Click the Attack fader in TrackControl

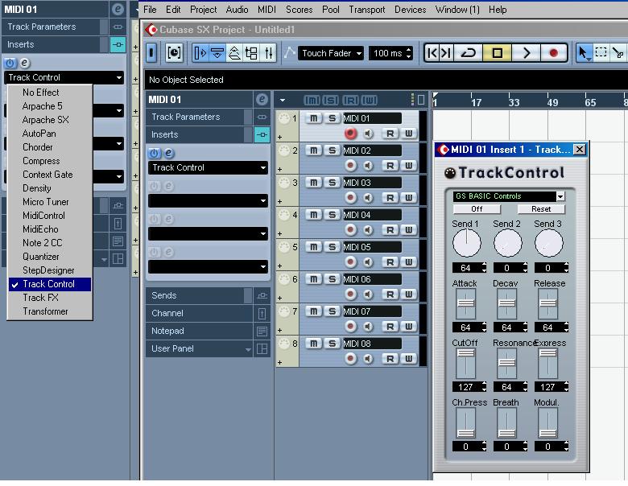[x=466, y=304]
